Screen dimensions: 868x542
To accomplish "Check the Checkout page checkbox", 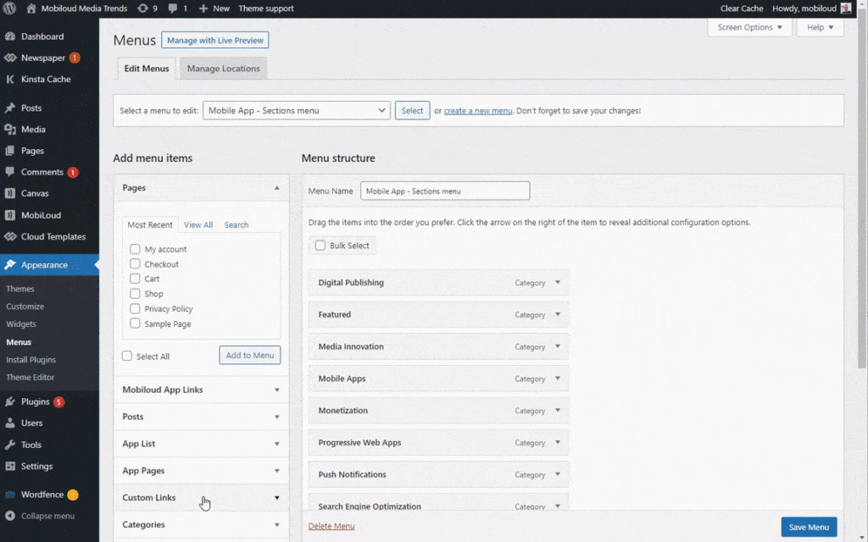I will [135, 264].
